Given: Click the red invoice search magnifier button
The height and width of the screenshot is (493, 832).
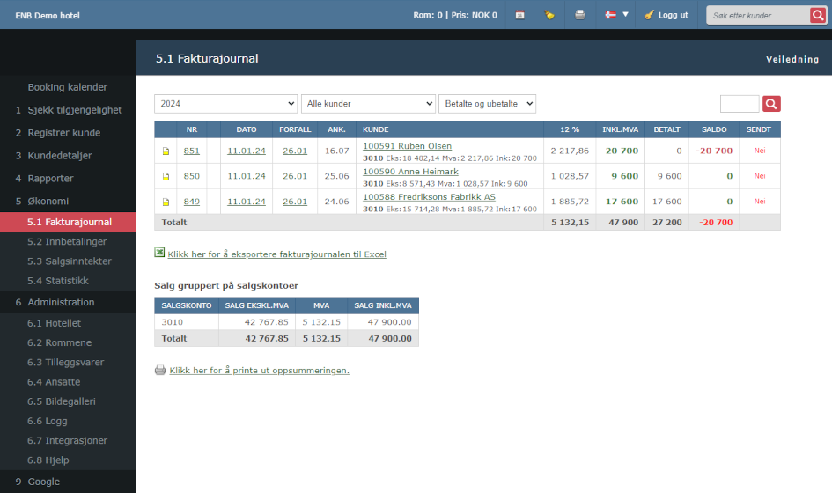Looking at the screenshot, I should click(771, 104).
